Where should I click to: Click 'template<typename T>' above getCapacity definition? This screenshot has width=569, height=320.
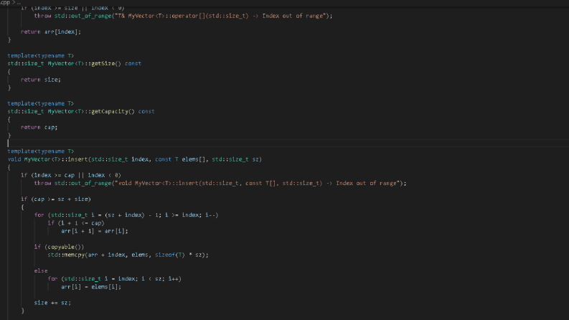(x=41, y=103)
